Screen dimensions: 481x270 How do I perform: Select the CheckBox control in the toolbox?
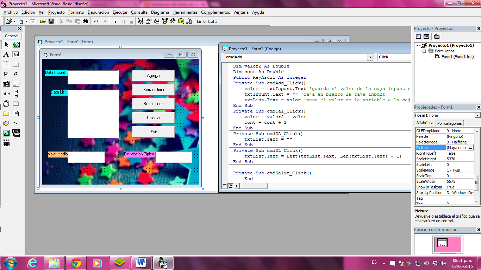pos(6,74)
